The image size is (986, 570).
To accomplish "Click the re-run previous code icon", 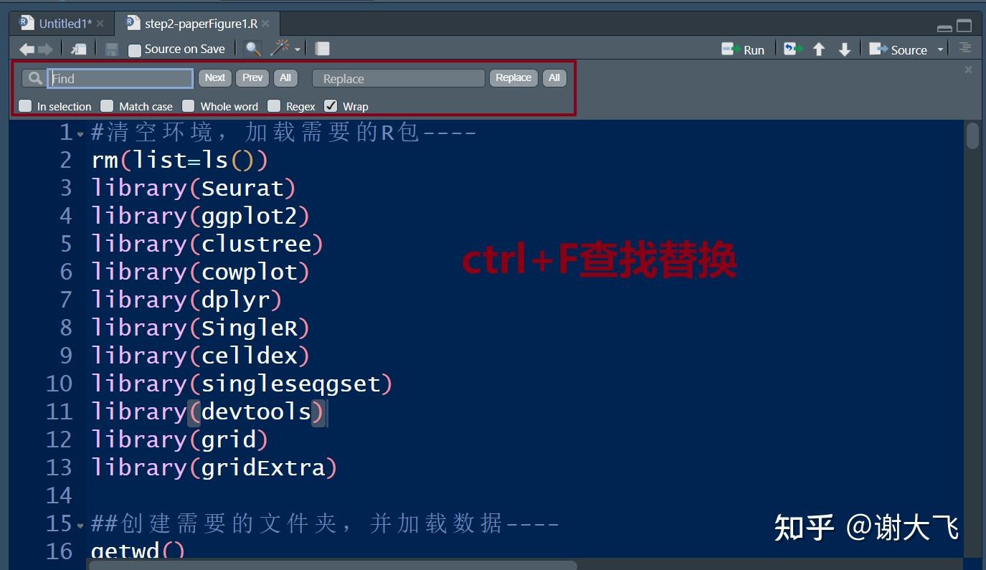I will (792, 49).
